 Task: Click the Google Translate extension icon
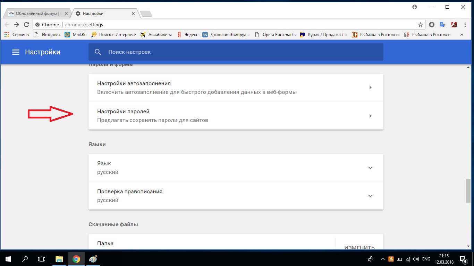click(x=442, y=25)
